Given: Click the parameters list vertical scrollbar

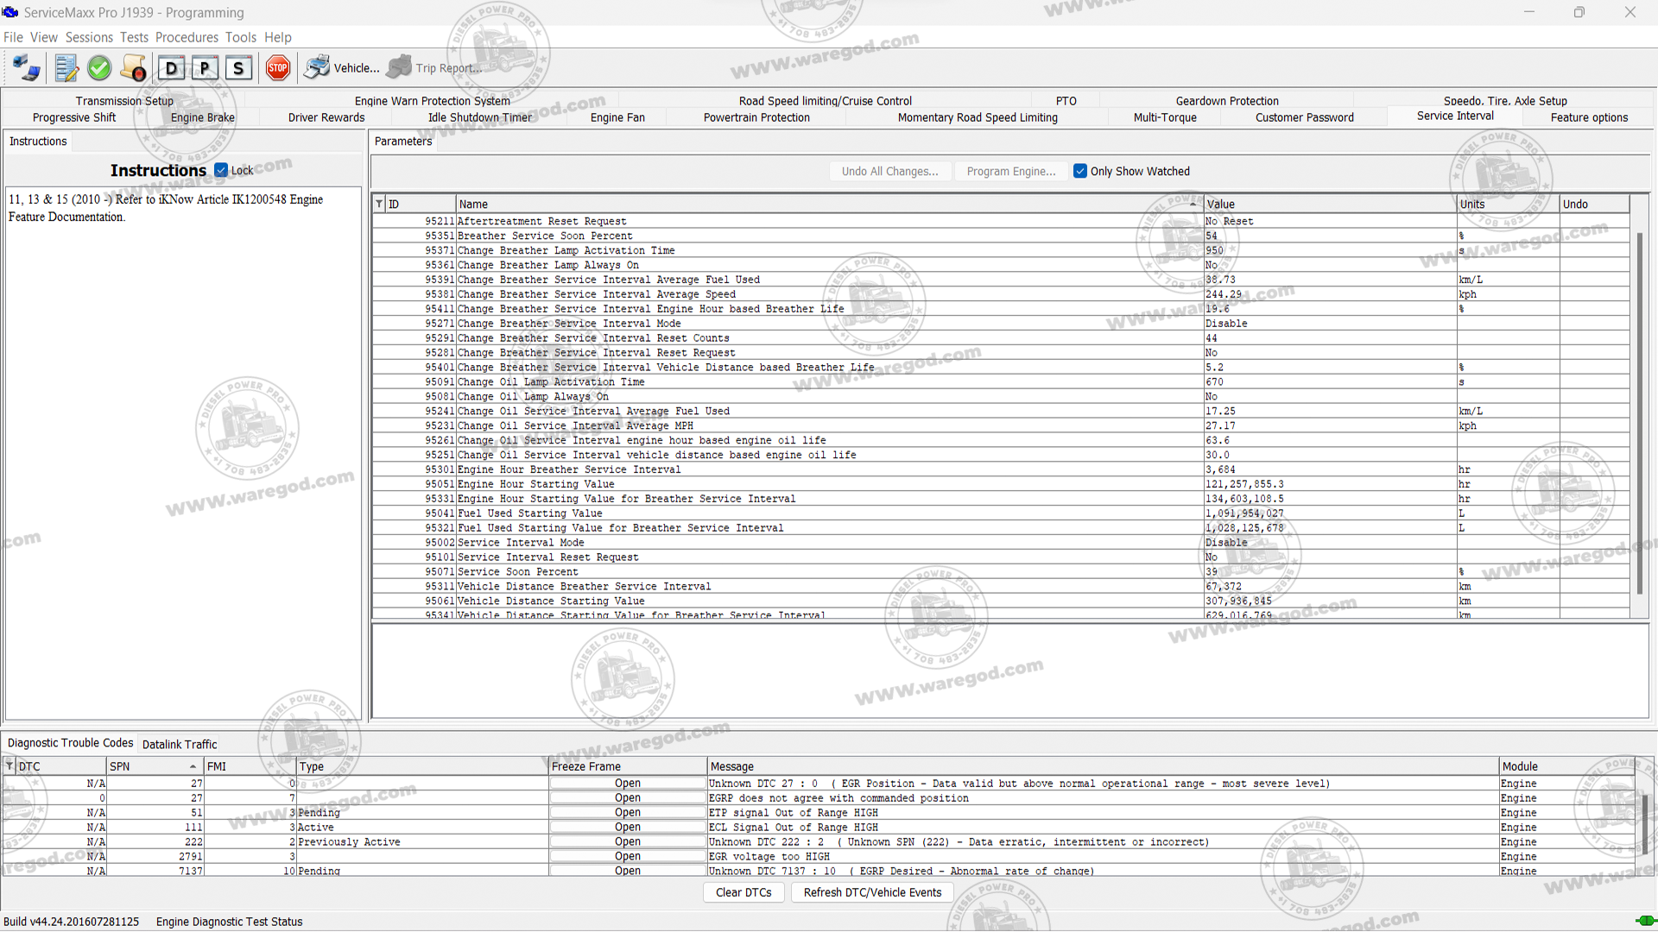Looking at the screenshot, I should [x=1639, y=414].
